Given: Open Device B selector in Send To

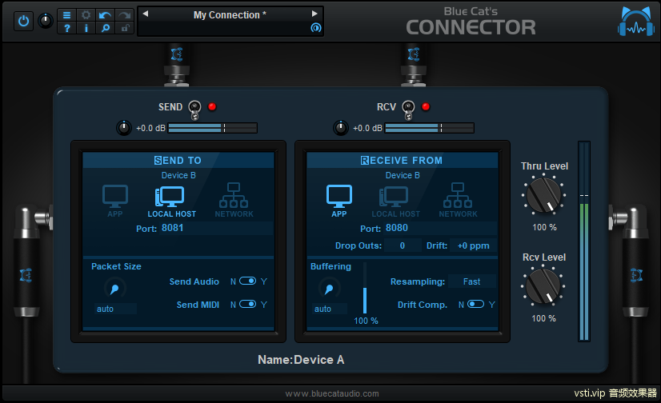Looking at the screenshot, I should (178, 175).
